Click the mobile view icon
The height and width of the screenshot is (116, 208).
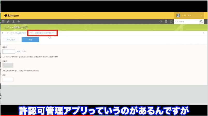click(x=171, y=22)
